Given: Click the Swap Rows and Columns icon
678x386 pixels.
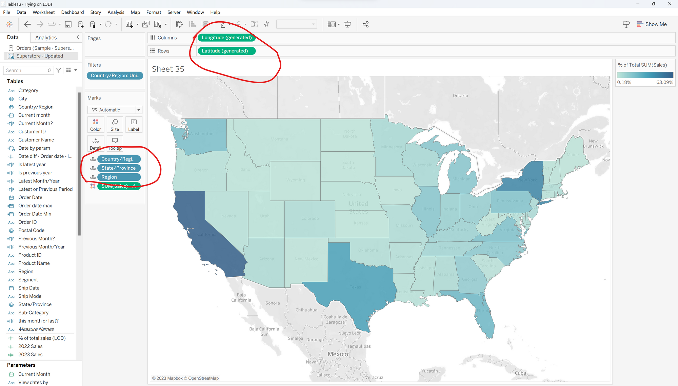Looking at the screenshot, I should pyautogui.click(x=179, y=24).
